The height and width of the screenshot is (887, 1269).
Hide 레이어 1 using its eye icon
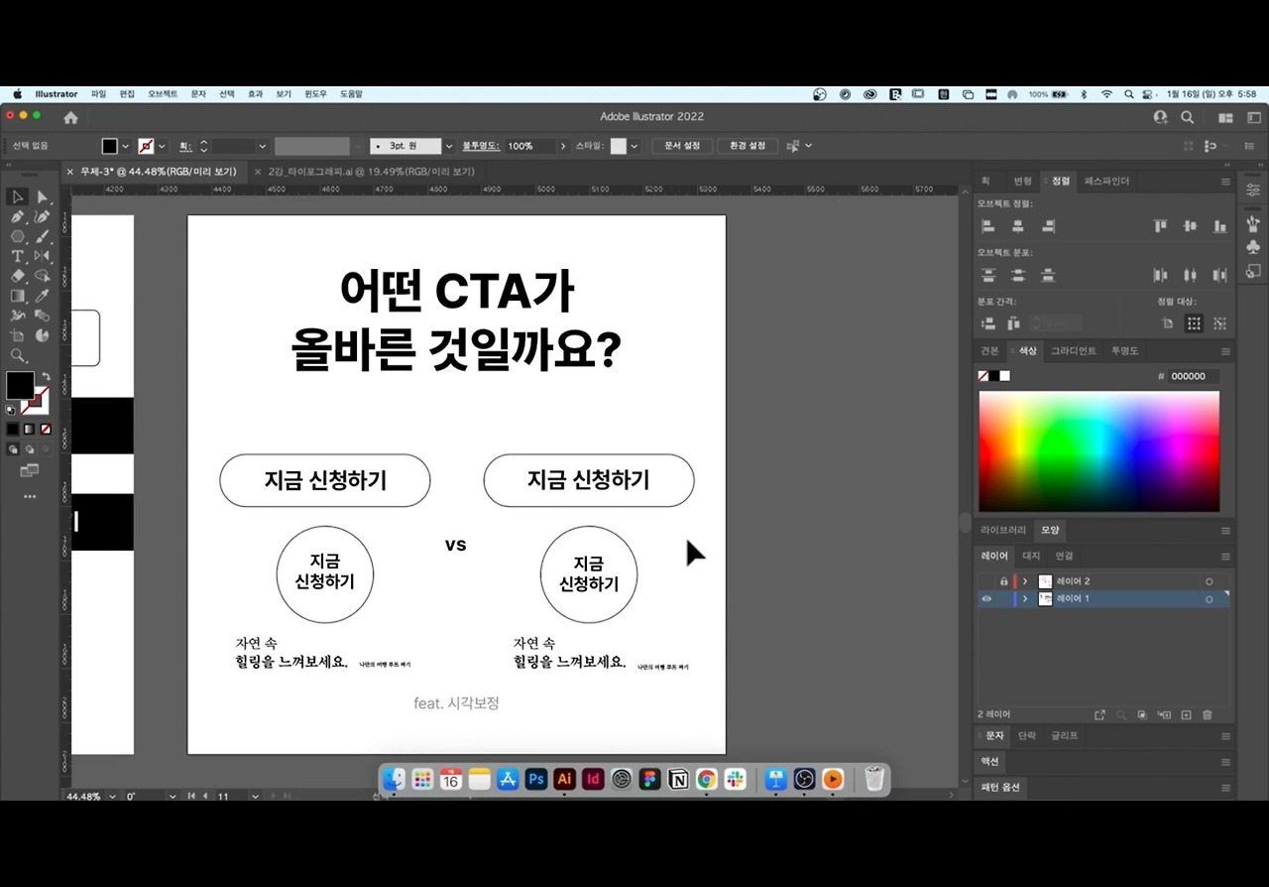coord(986,599)
